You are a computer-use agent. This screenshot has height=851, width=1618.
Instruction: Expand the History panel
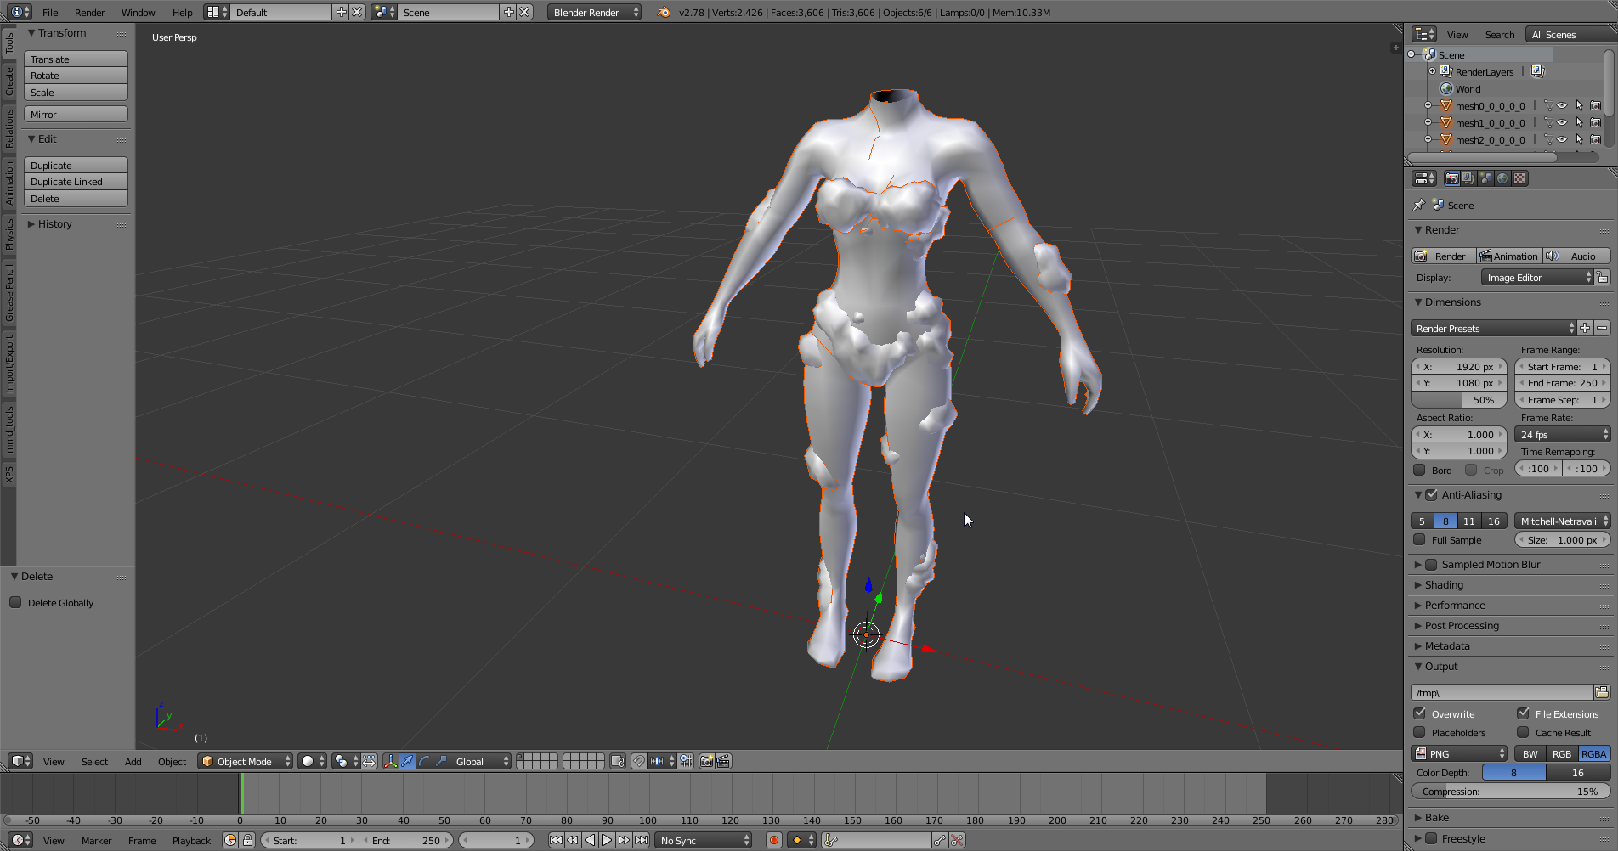(x=54, y=224)
